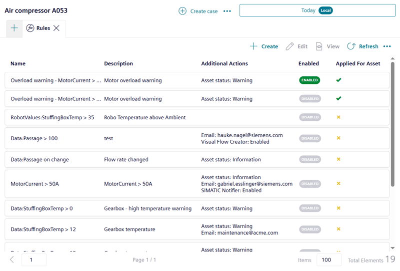Screen dimensions: 400x271
Task: Click the Items per page field showing 100
Action: coord(329,260)
